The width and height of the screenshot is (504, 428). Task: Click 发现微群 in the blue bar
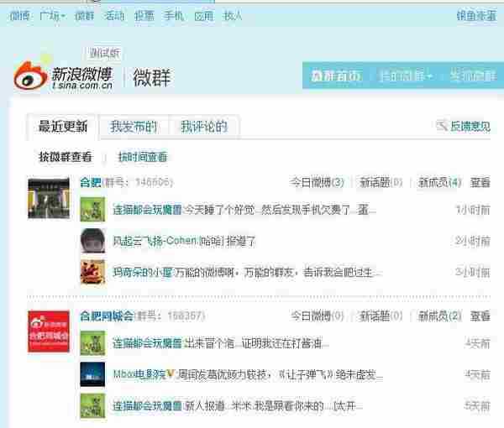click(x=471, y=76)
